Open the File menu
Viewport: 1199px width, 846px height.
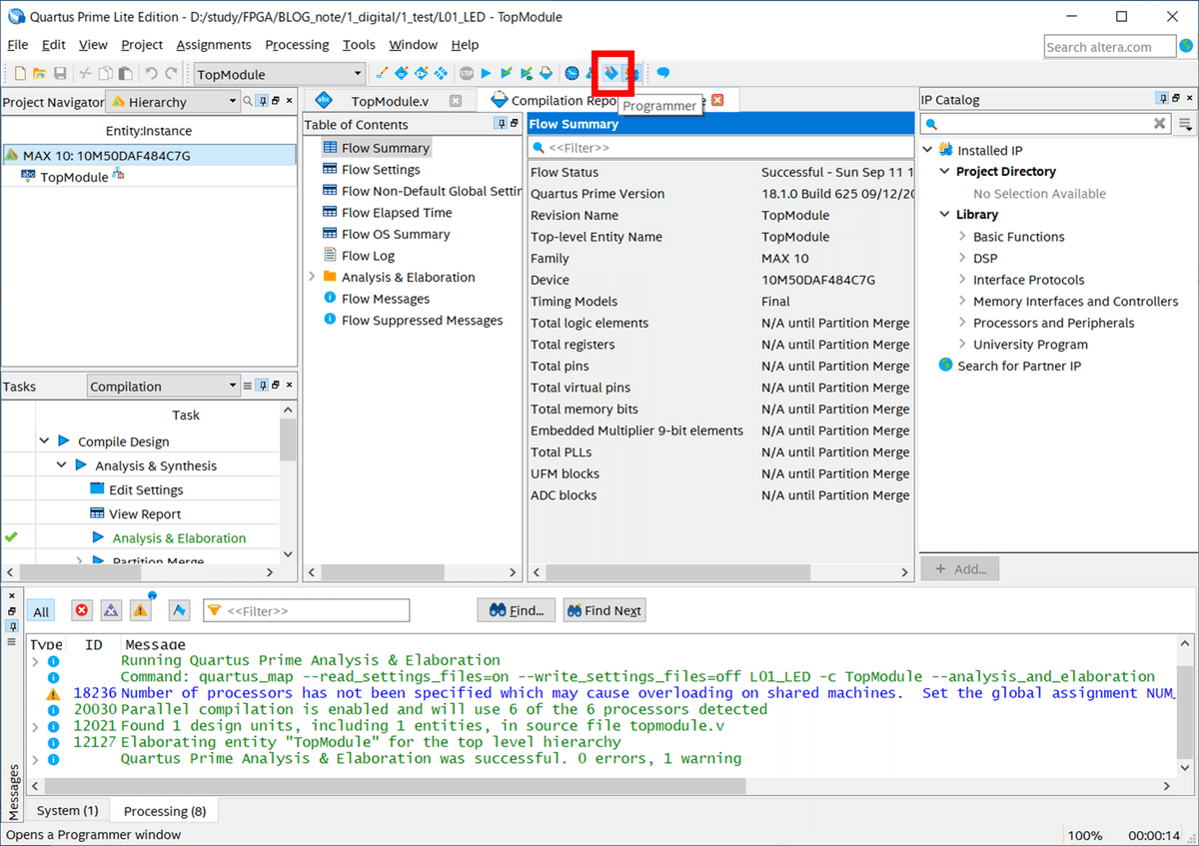[17, 45]
